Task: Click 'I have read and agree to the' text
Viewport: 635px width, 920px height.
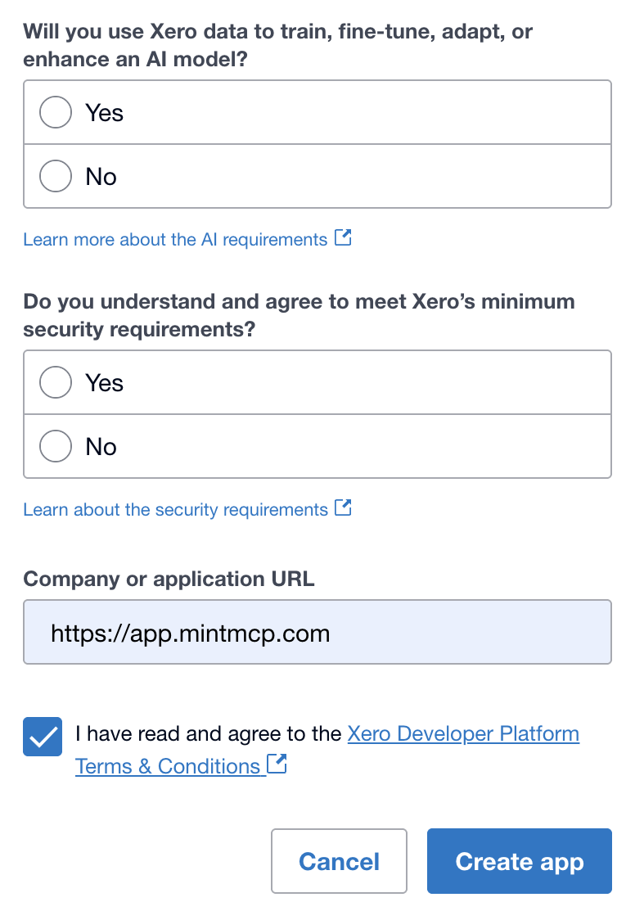Action: coord(208,734)
